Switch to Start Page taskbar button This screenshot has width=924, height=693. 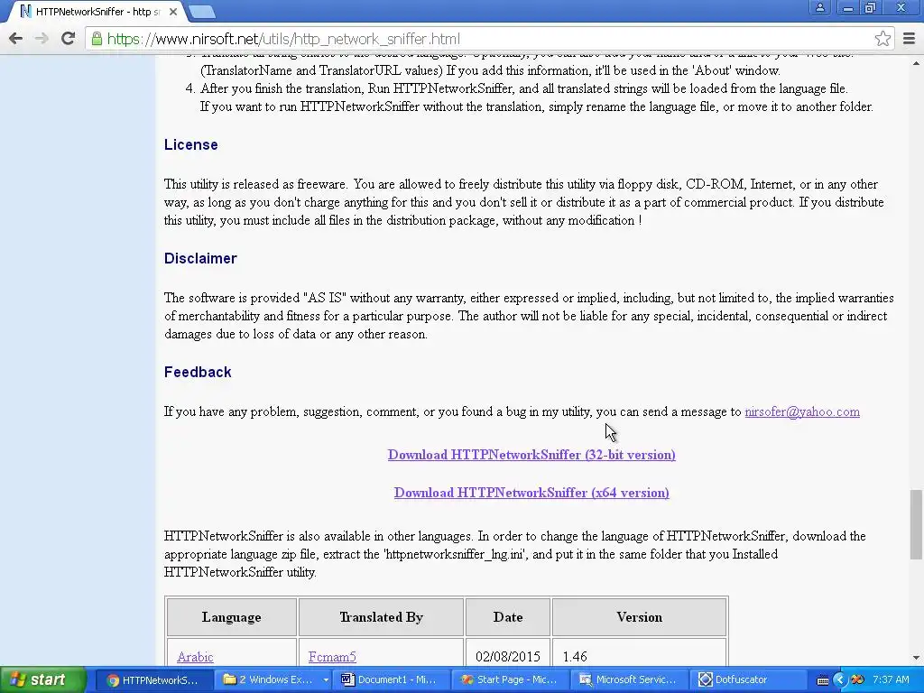point(509,680)
